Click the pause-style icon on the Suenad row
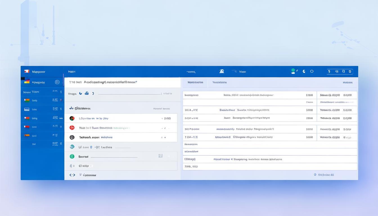The height and width of the screenshot is (216, 378). pos(160,156)
